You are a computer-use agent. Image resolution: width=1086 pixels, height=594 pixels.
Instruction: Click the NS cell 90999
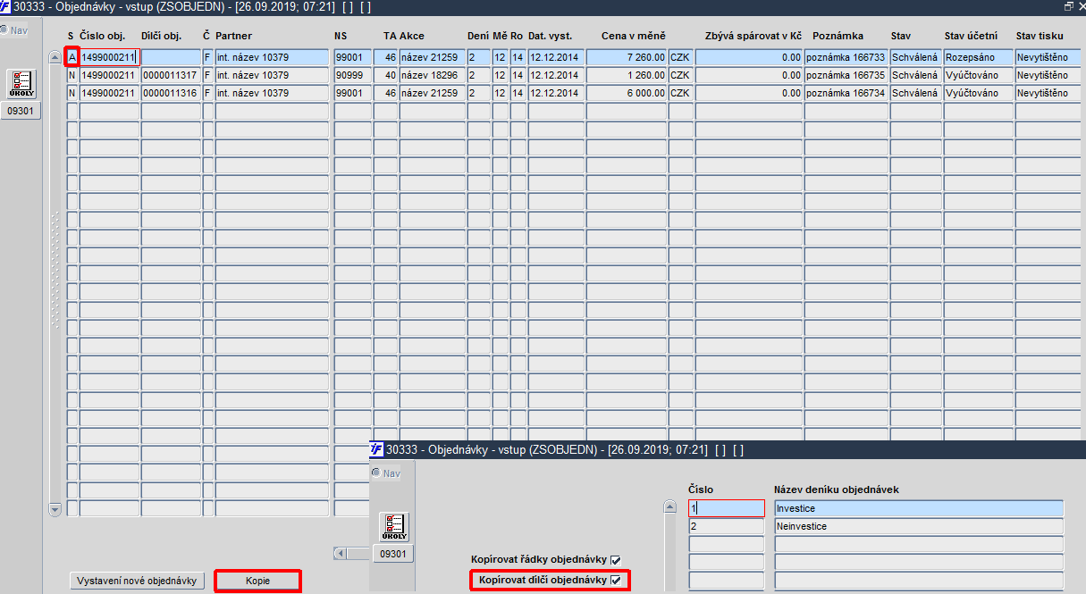[x=352, y=75]
